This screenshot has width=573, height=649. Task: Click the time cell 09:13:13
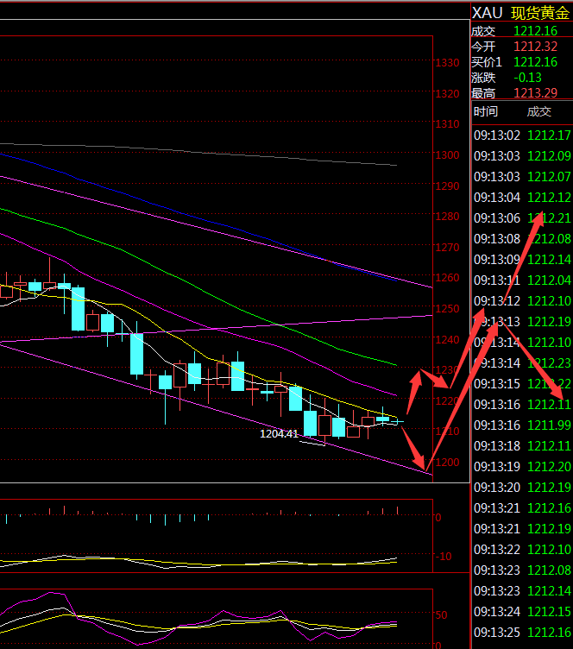(x=497, y=322)
